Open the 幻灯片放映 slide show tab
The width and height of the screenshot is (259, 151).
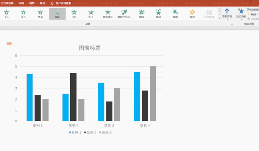7,3
